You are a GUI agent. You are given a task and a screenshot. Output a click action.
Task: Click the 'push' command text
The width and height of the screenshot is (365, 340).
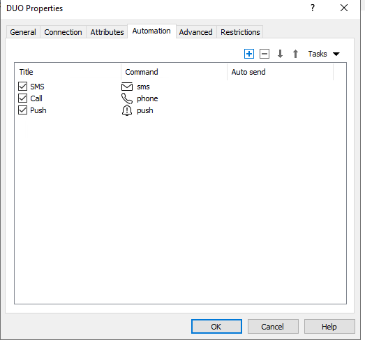pos(144,110)
